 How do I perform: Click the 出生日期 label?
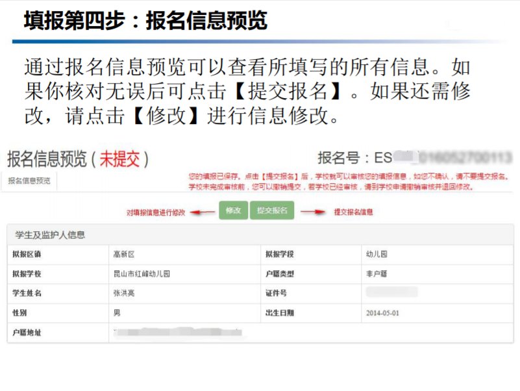[280, 312]
